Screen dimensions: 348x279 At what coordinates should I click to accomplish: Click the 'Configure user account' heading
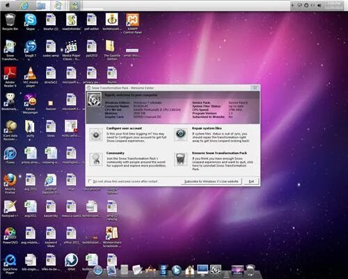pos(124,128)
